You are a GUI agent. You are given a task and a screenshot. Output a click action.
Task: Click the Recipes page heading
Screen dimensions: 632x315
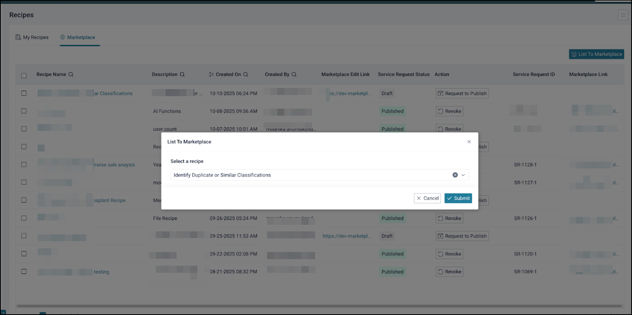coord(21,15)
